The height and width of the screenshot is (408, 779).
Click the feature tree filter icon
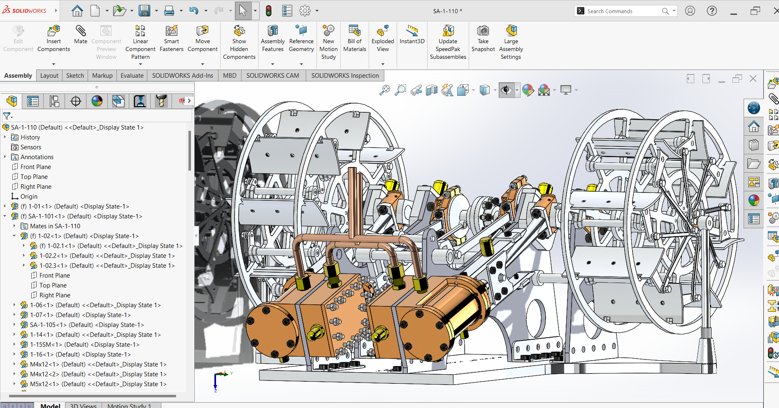[7, 116]
